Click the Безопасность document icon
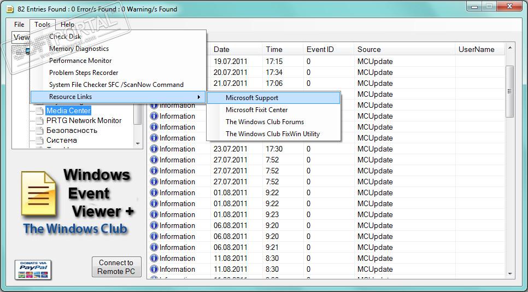Viewport: 528px width, 292px height. click(x=40, y=130)
